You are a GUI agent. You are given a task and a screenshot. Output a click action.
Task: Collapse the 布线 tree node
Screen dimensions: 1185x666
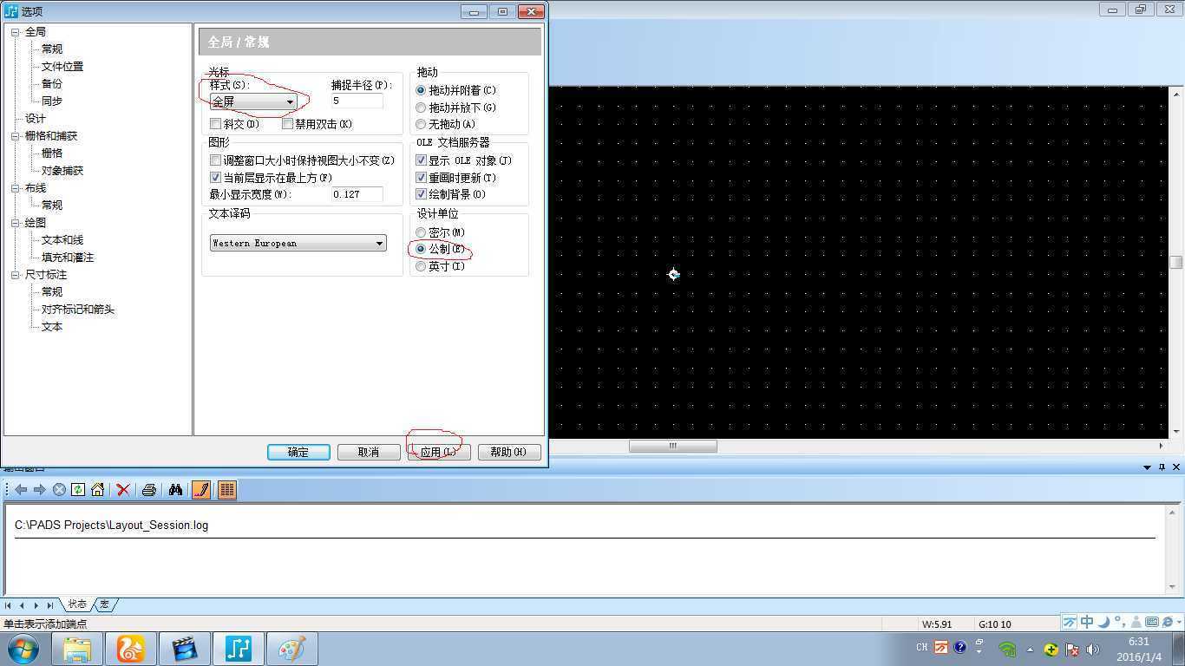(16, 188)
